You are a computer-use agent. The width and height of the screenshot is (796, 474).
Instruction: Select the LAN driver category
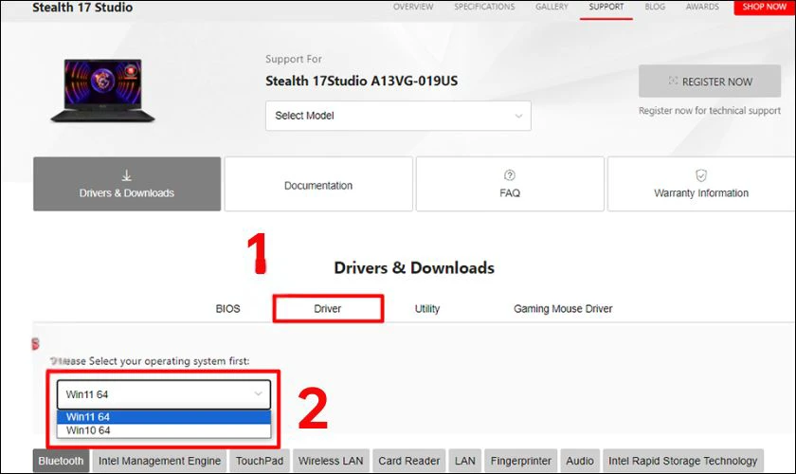[465, 461]
